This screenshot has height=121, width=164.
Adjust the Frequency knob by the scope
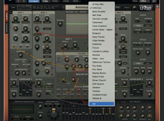tap(60, 24)
